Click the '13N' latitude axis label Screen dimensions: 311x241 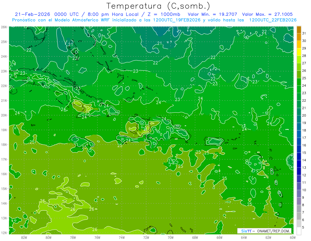pos(4,218)
